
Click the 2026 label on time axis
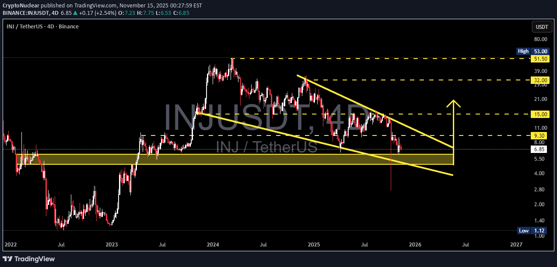click(415, 245)
